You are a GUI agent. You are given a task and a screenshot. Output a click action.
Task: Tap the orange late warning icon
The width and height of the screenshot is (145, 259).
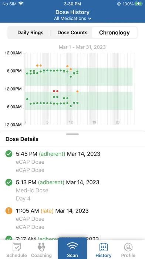9,211
